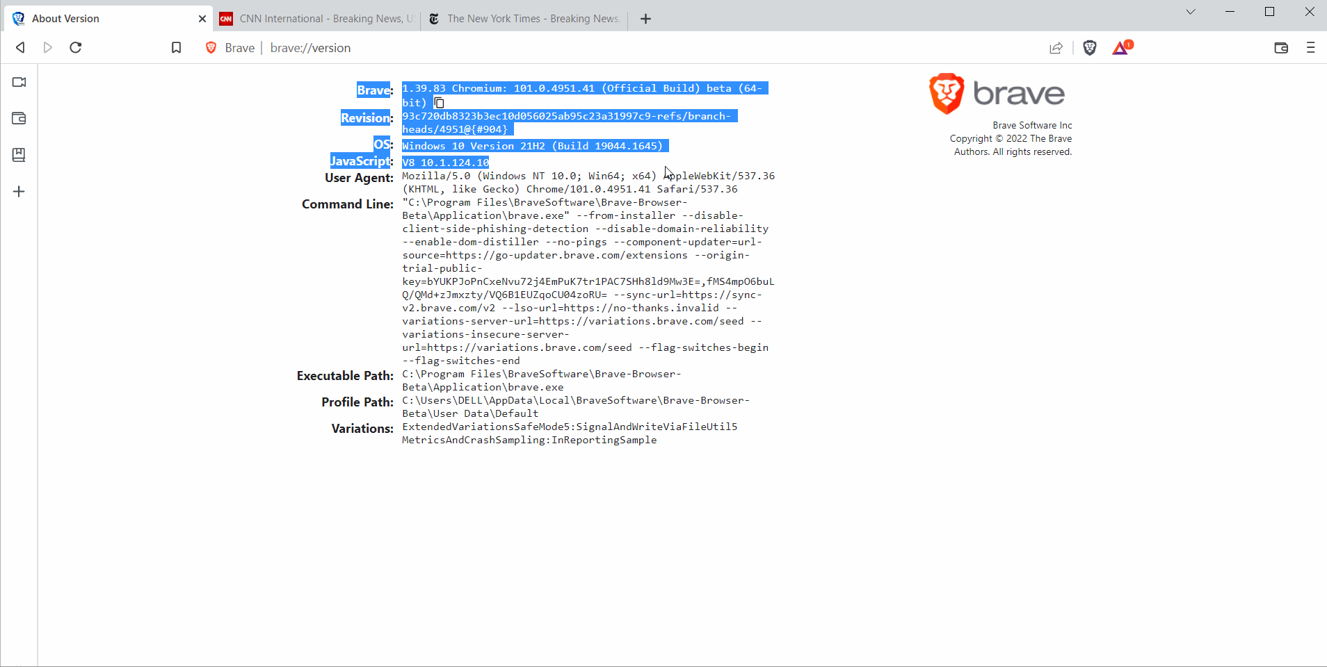Viewport: 1327px width, 667px height.
Task: Click the Brave lion icon in the address bar
Action: [x=211, y=47]
